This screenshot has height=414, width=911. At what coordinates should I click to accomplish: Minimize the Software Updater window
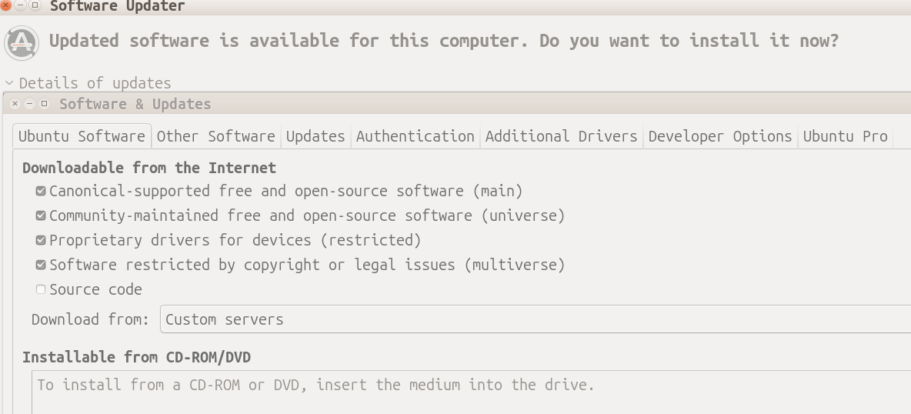tap(21, 5)
